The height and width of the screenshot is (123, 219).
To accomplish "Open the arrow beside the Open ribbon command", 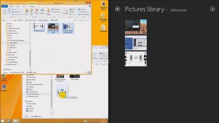I will tap(76, 9).
